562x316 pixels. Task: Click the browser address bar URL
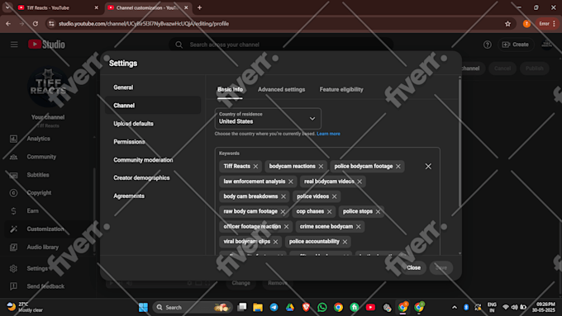tap(144, 24)
